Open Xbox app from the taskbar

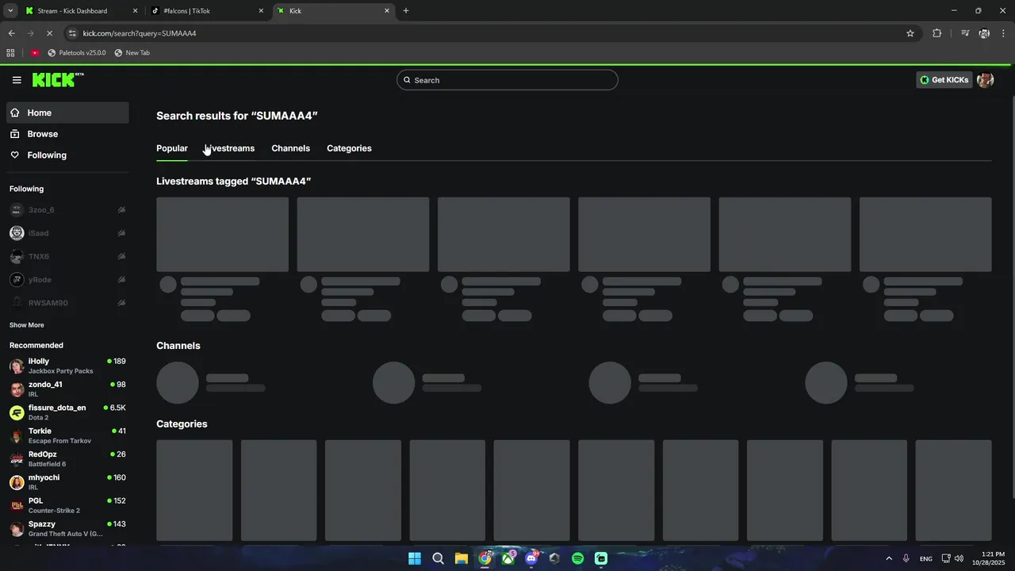click(x=508, y=558)
